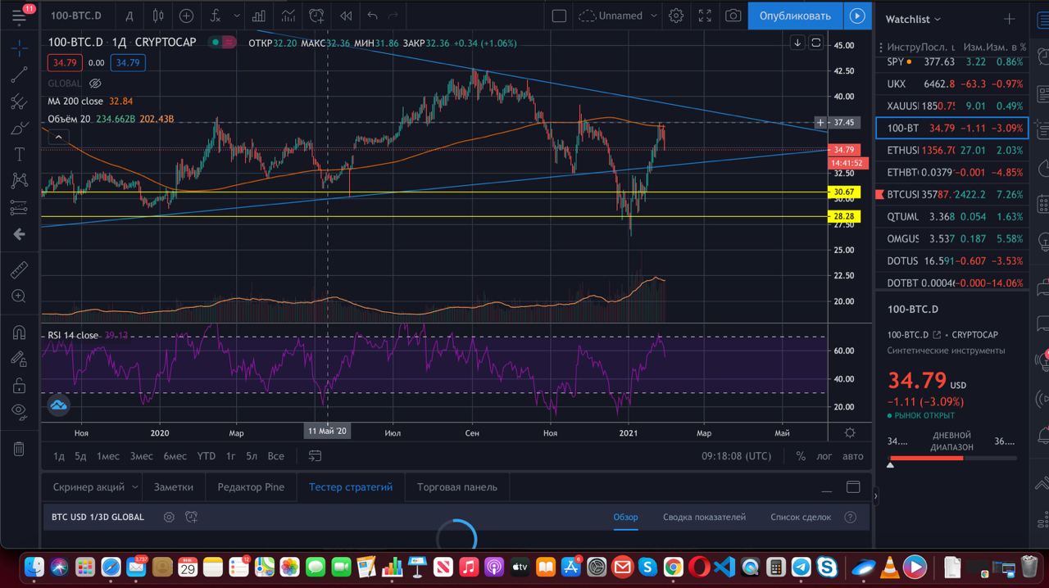
Task: Create an alert with the alarm clock icon
Action: pyautogui.click(x=316, y=16)
